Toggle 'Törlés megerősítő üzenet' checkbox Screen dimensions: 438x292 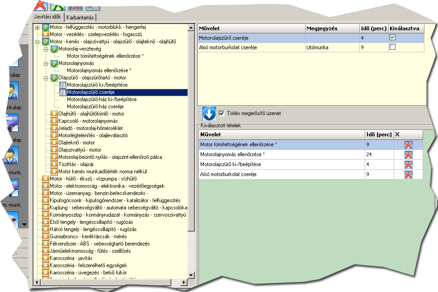221,113
